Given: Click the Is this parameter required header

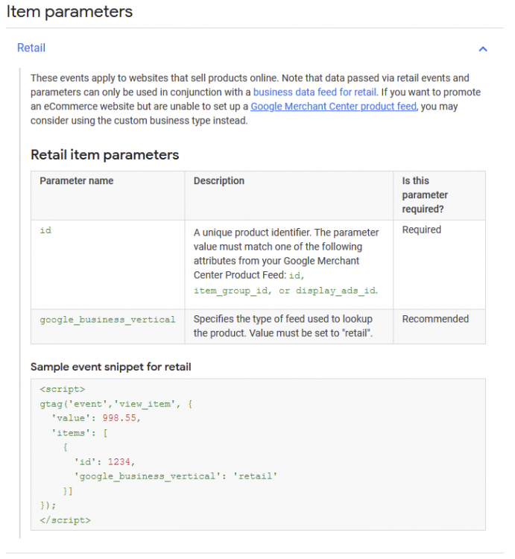Looking at the screenshot, I should pos(426,195).
